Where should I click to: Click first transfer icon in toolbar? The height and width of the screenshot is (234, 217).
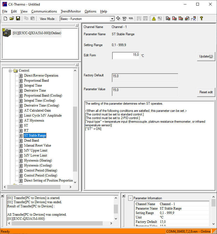point(168,19)
